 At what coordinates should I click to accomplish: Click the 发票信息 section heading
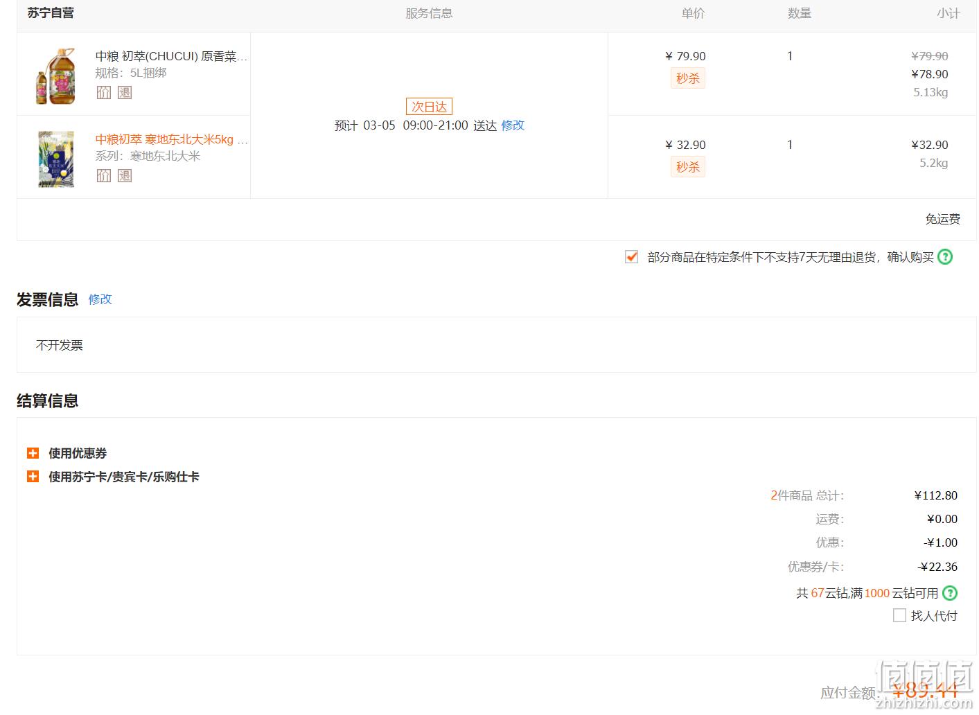click(48, 300)
